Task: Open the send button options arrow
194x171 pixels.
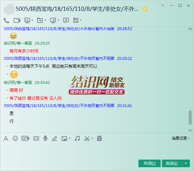Action: pyautogui.click(x=186, y=163)
